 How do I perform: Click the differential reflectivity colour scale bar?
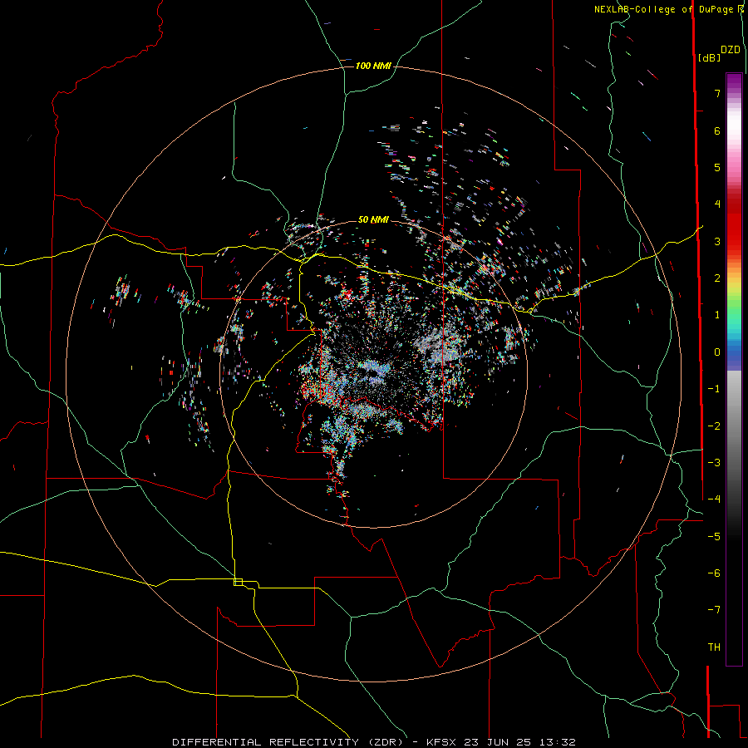point(734,369)
